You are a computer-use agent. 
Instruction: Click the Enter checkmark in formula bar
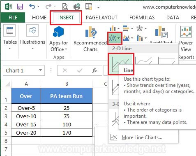[x=80, y=70]
